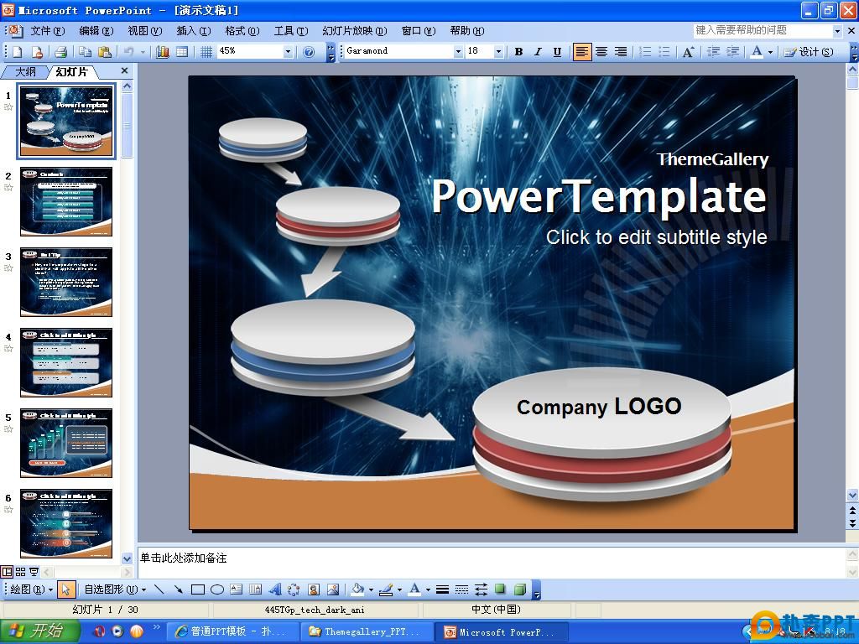Select the Oval shape tool

(217, 589)
